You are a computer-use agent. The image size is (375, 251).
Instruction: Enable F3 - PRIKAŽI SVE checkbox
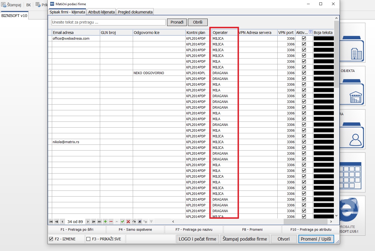click(88, 239)
